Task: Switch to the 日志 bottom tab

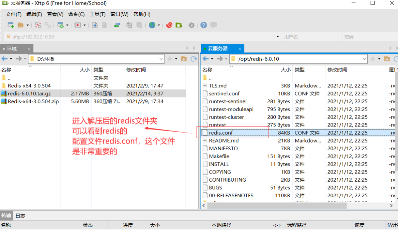Action: (20, 216)
